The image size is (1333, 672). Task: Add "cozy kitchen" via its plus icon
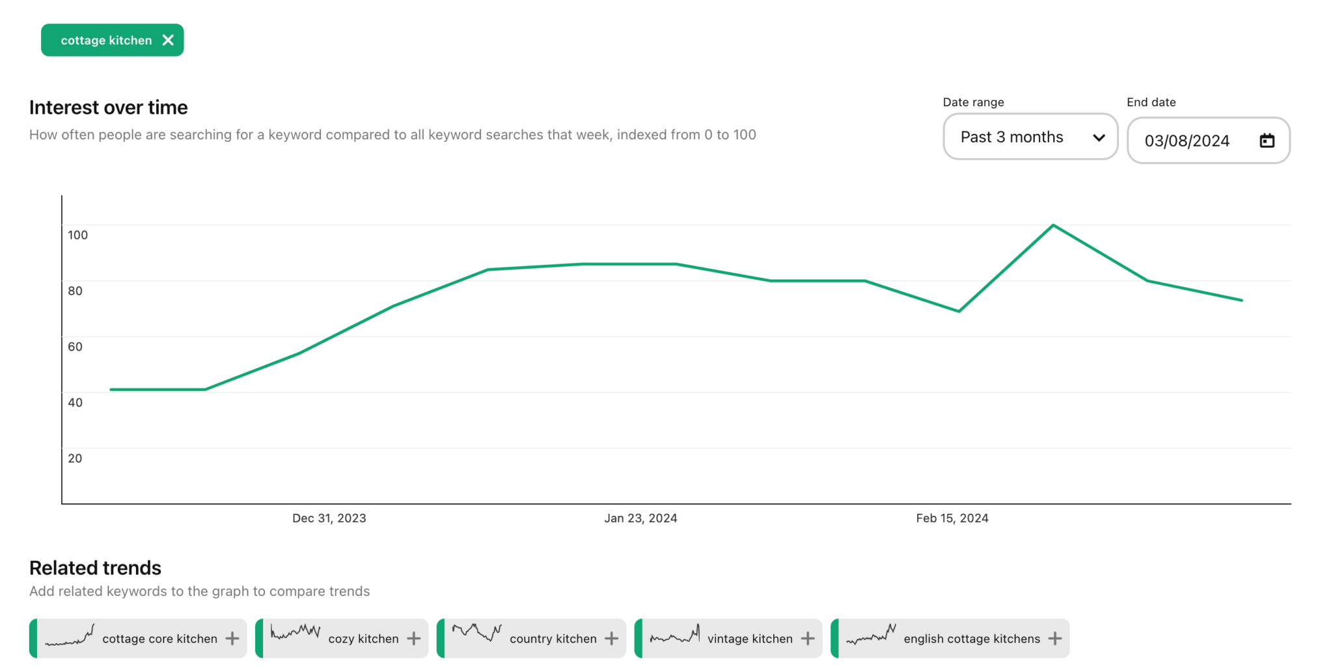414,638
